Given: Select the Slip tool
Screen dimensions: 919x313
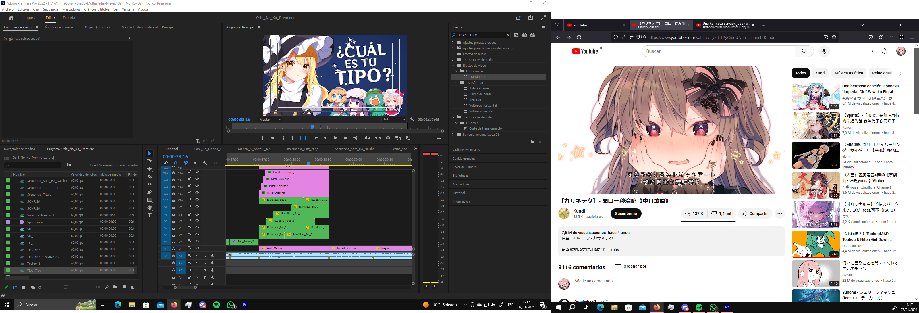Looking at the screenshot, I should click(150, 185).
